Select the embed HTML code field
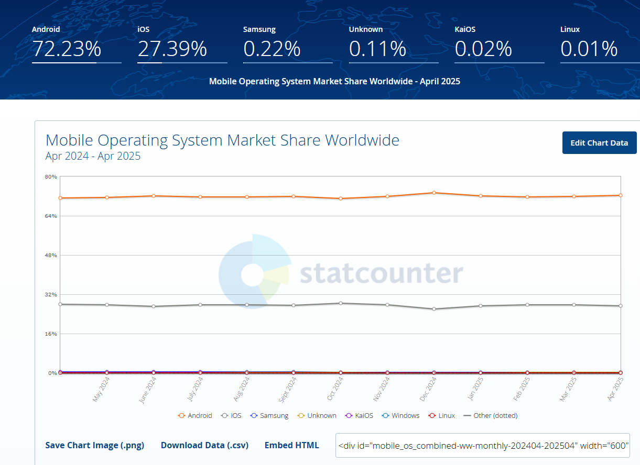The image size is (640, 465). pos(483,446)
